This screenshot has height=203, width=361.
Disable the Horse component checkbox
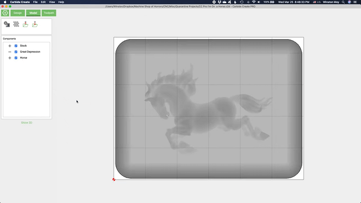[16, 58]
